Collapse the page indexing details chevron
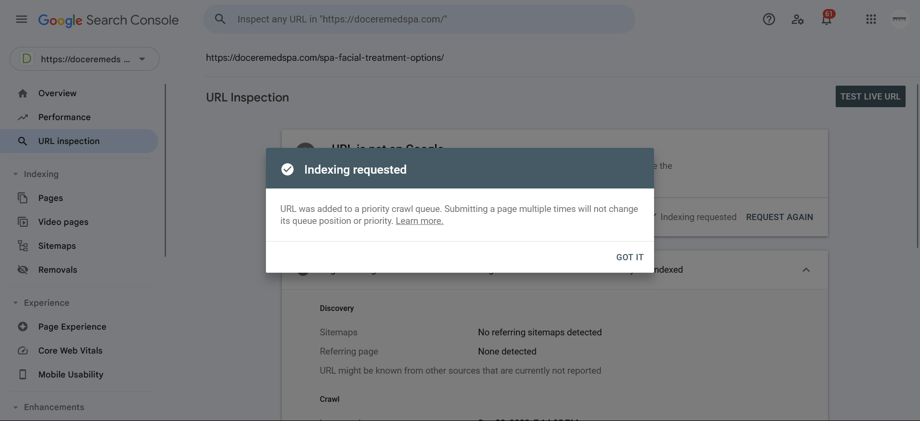920x421 pixels. click(806, 270)
